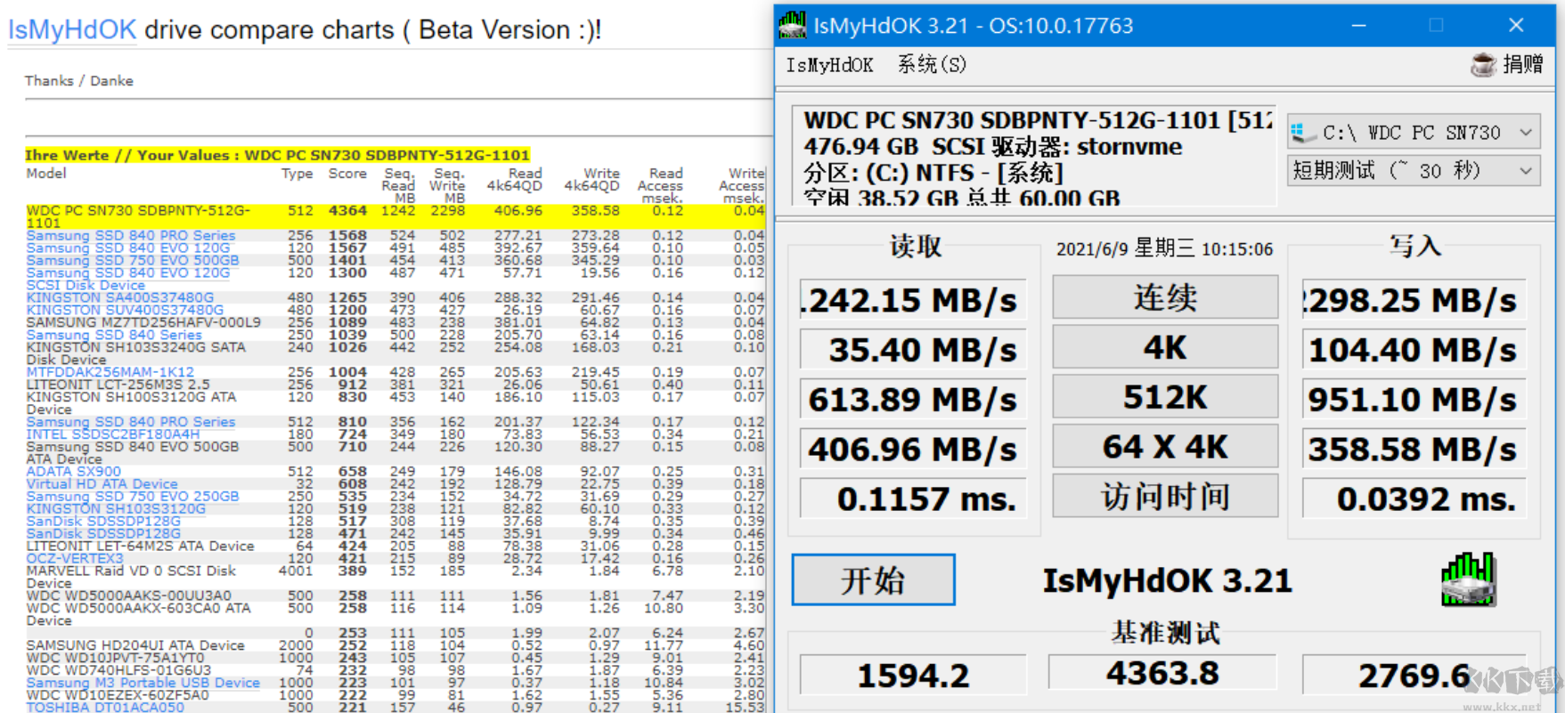Open the ADATA SX900 drive link

[x=74, y=471]
